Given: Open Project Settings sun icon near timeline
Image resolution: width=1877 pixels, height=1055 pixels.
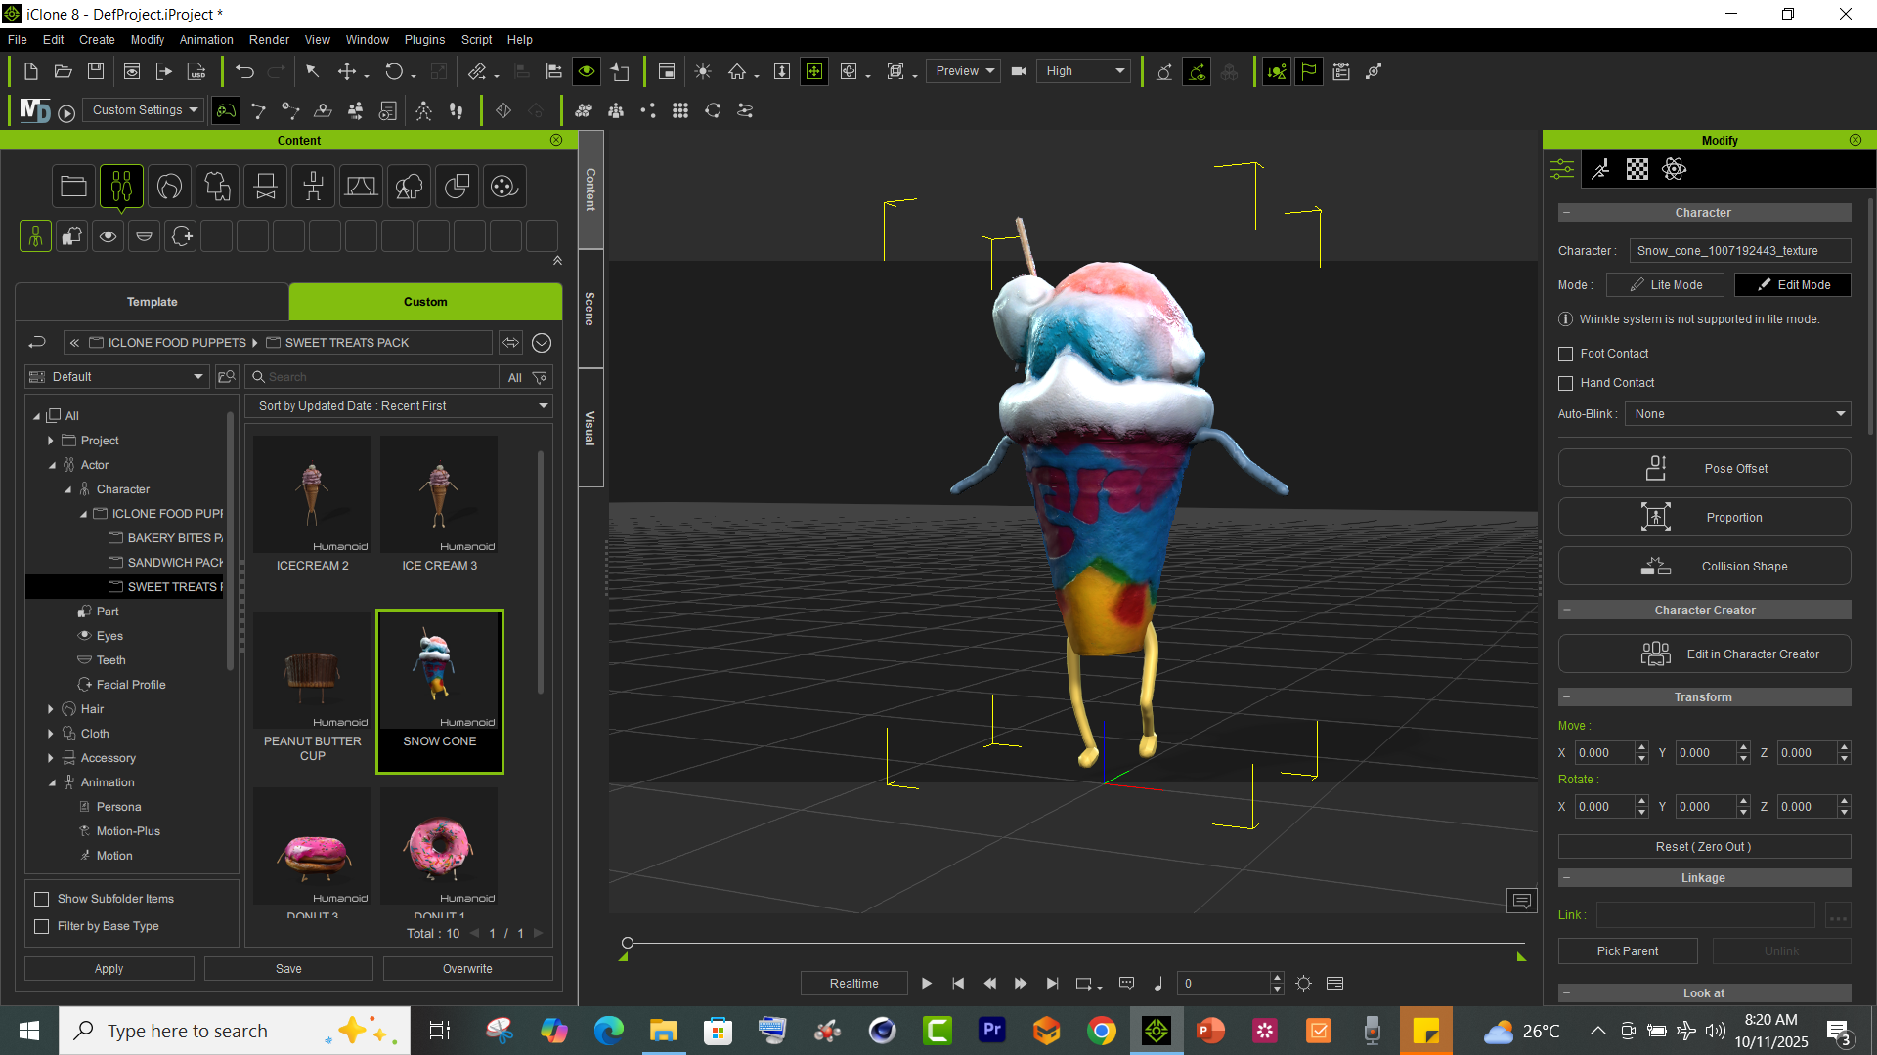Looking at the screenshot, I should click(1303, 984).
